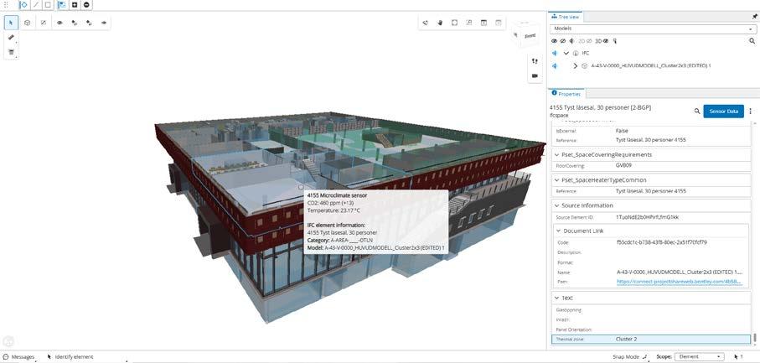Click the isolate elements icon
This screenshot has width=760, height=363.
pyautogui.click(x=75, y=23)
